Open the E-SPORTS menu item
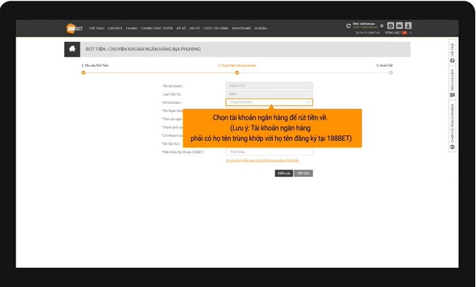Screen dimensions: 476x287 point(114,28)
